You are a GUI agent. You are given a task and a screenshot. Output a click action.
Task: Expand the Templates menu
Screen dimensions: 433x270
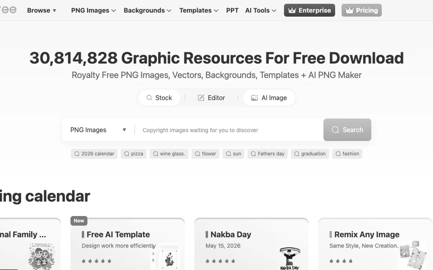199,10
